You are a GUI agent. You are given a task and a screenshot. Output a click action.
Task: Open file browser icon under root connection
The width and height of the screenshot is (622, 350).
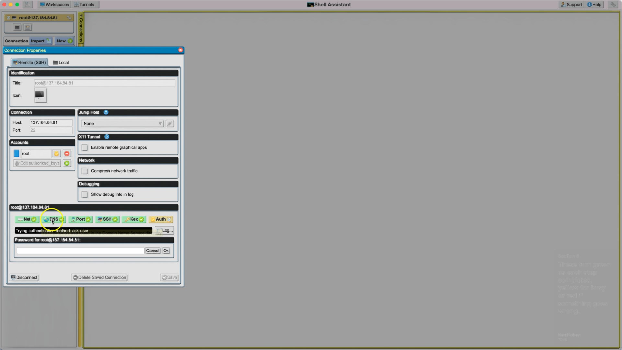point(28,28)
